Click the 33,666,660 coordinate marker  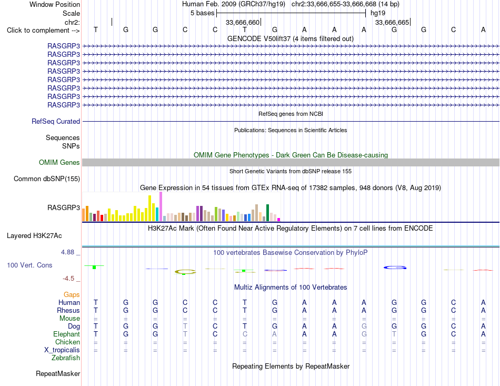[243, 22]
